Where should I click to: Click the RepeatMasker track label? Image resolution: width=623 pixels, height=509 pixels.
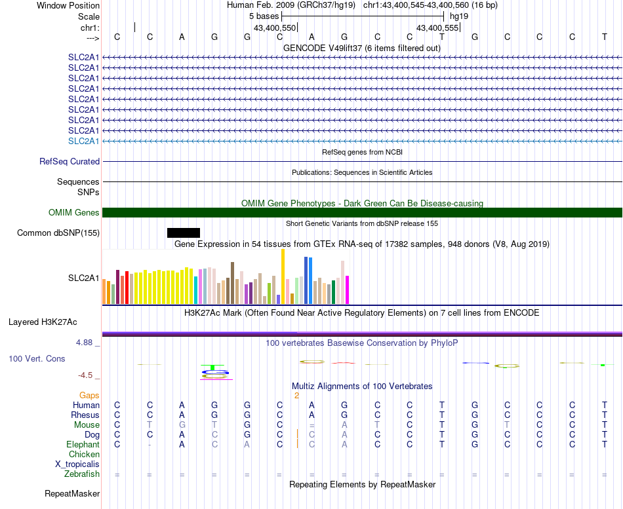[72, 493]
